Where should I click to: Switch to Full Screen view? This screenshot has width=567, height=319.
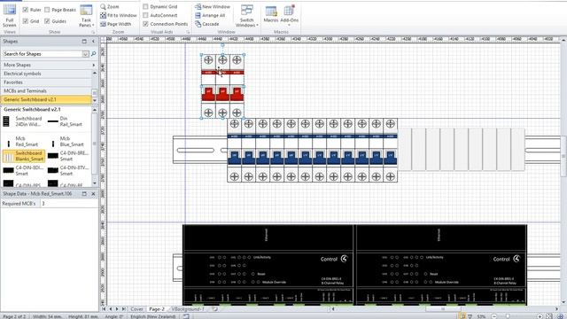click(x=10, y=16)
